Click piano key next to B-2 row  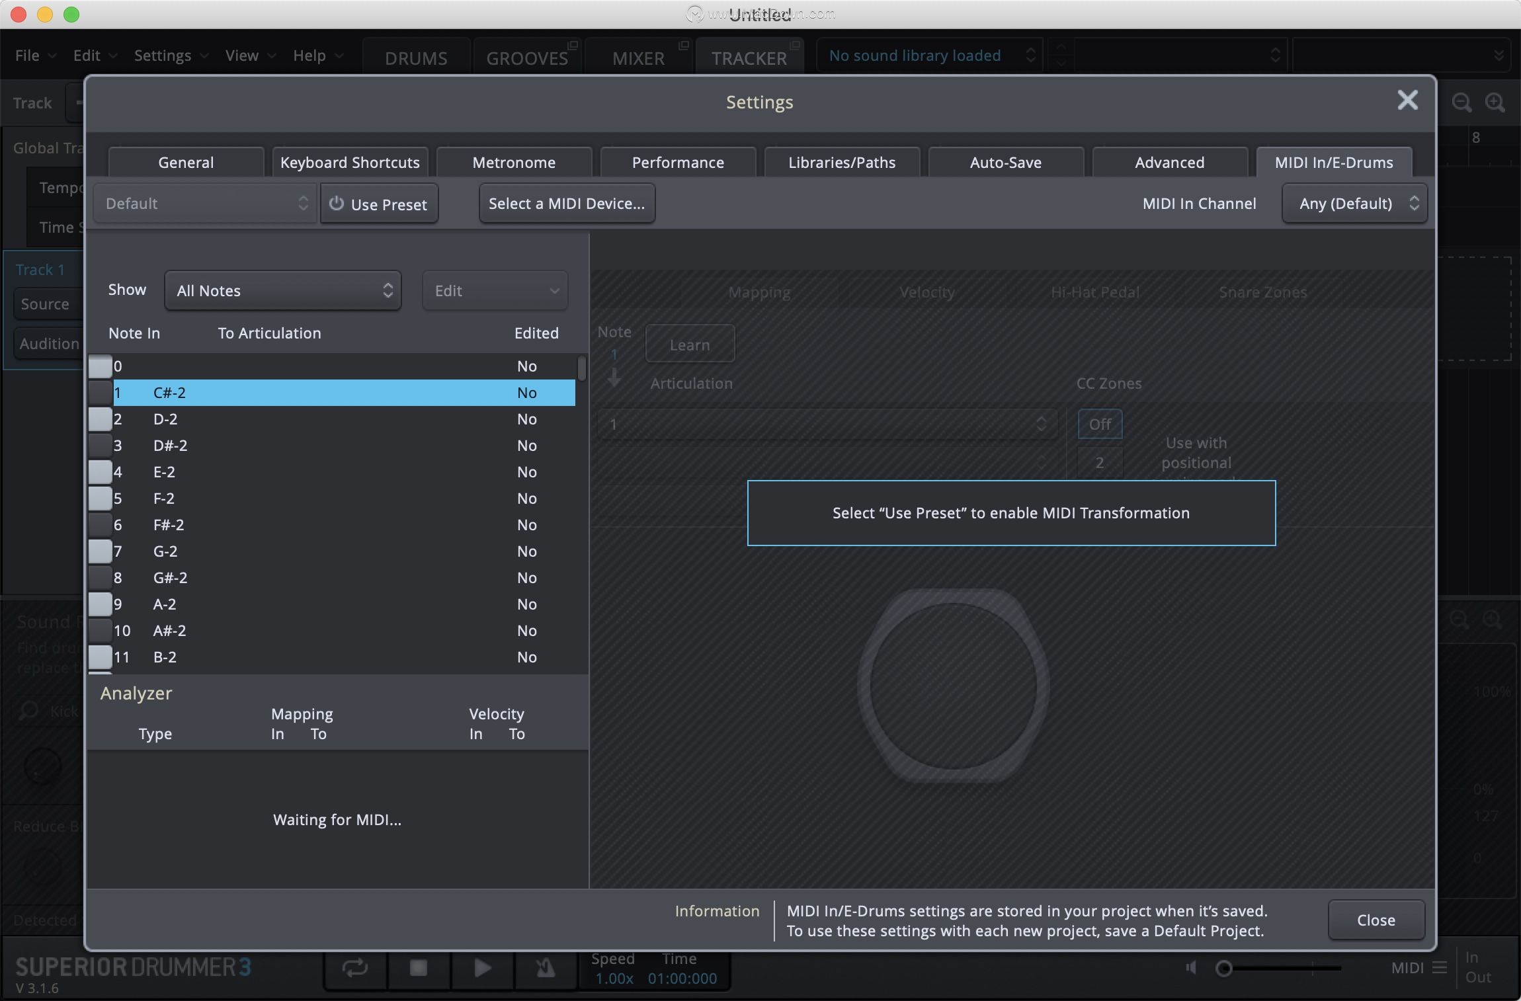click(x=101, y=657)
